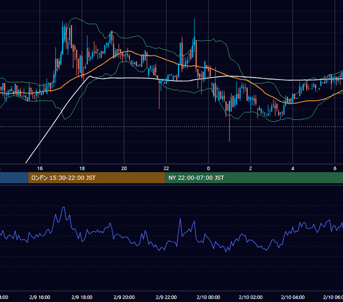Click the NY 22:00-07:00 JST session bar
Screen dimensions: 343x302
click(x=254, y=178)
